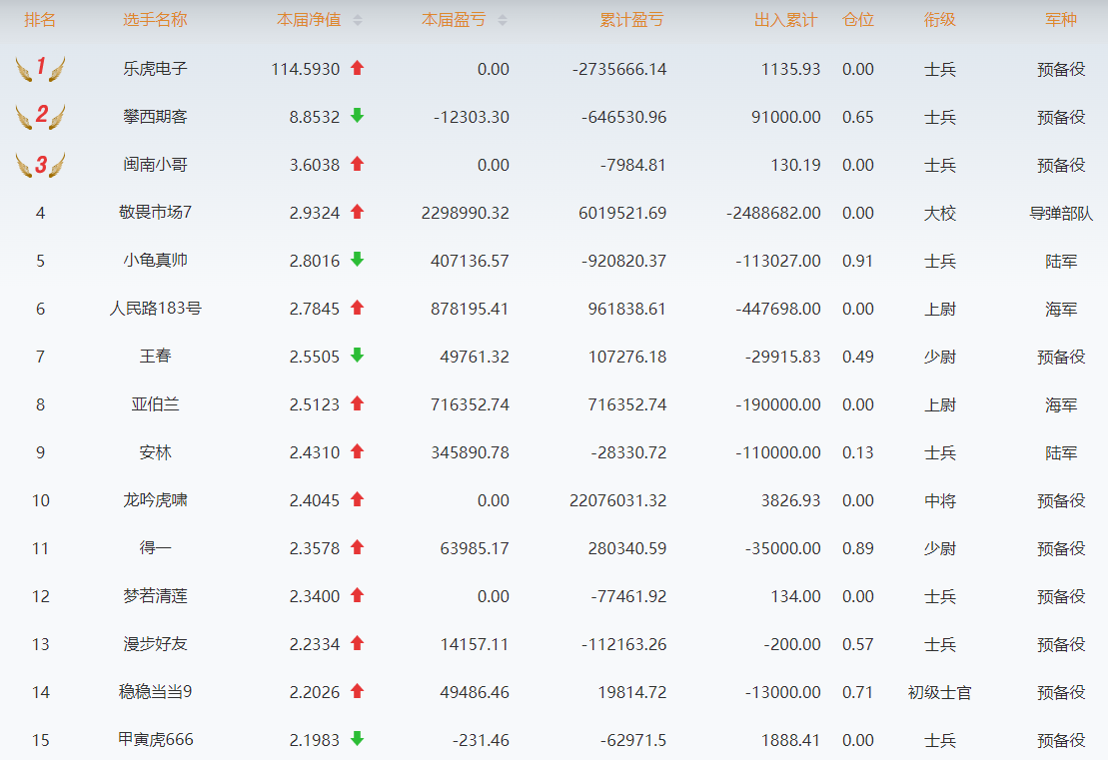Click red up arrow beside 2.2334
This screenshot has width=1108, height=760.
[x=358, y=643]
